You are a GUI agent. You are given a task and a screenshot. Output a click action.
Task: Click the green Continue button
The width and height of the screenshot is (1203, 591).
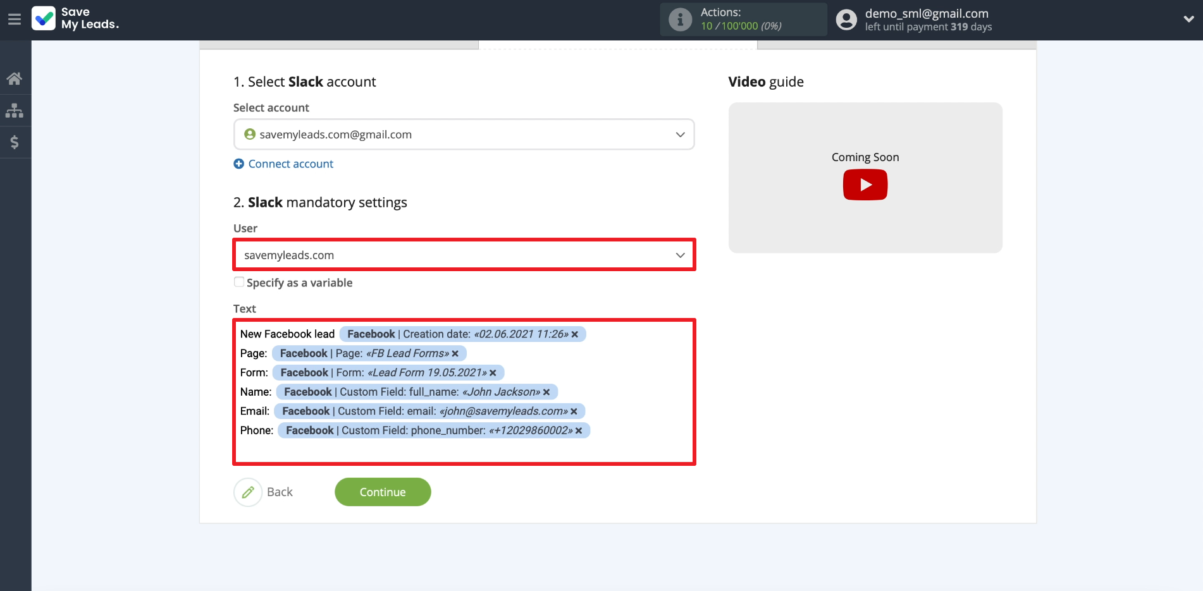coord(383,492)
